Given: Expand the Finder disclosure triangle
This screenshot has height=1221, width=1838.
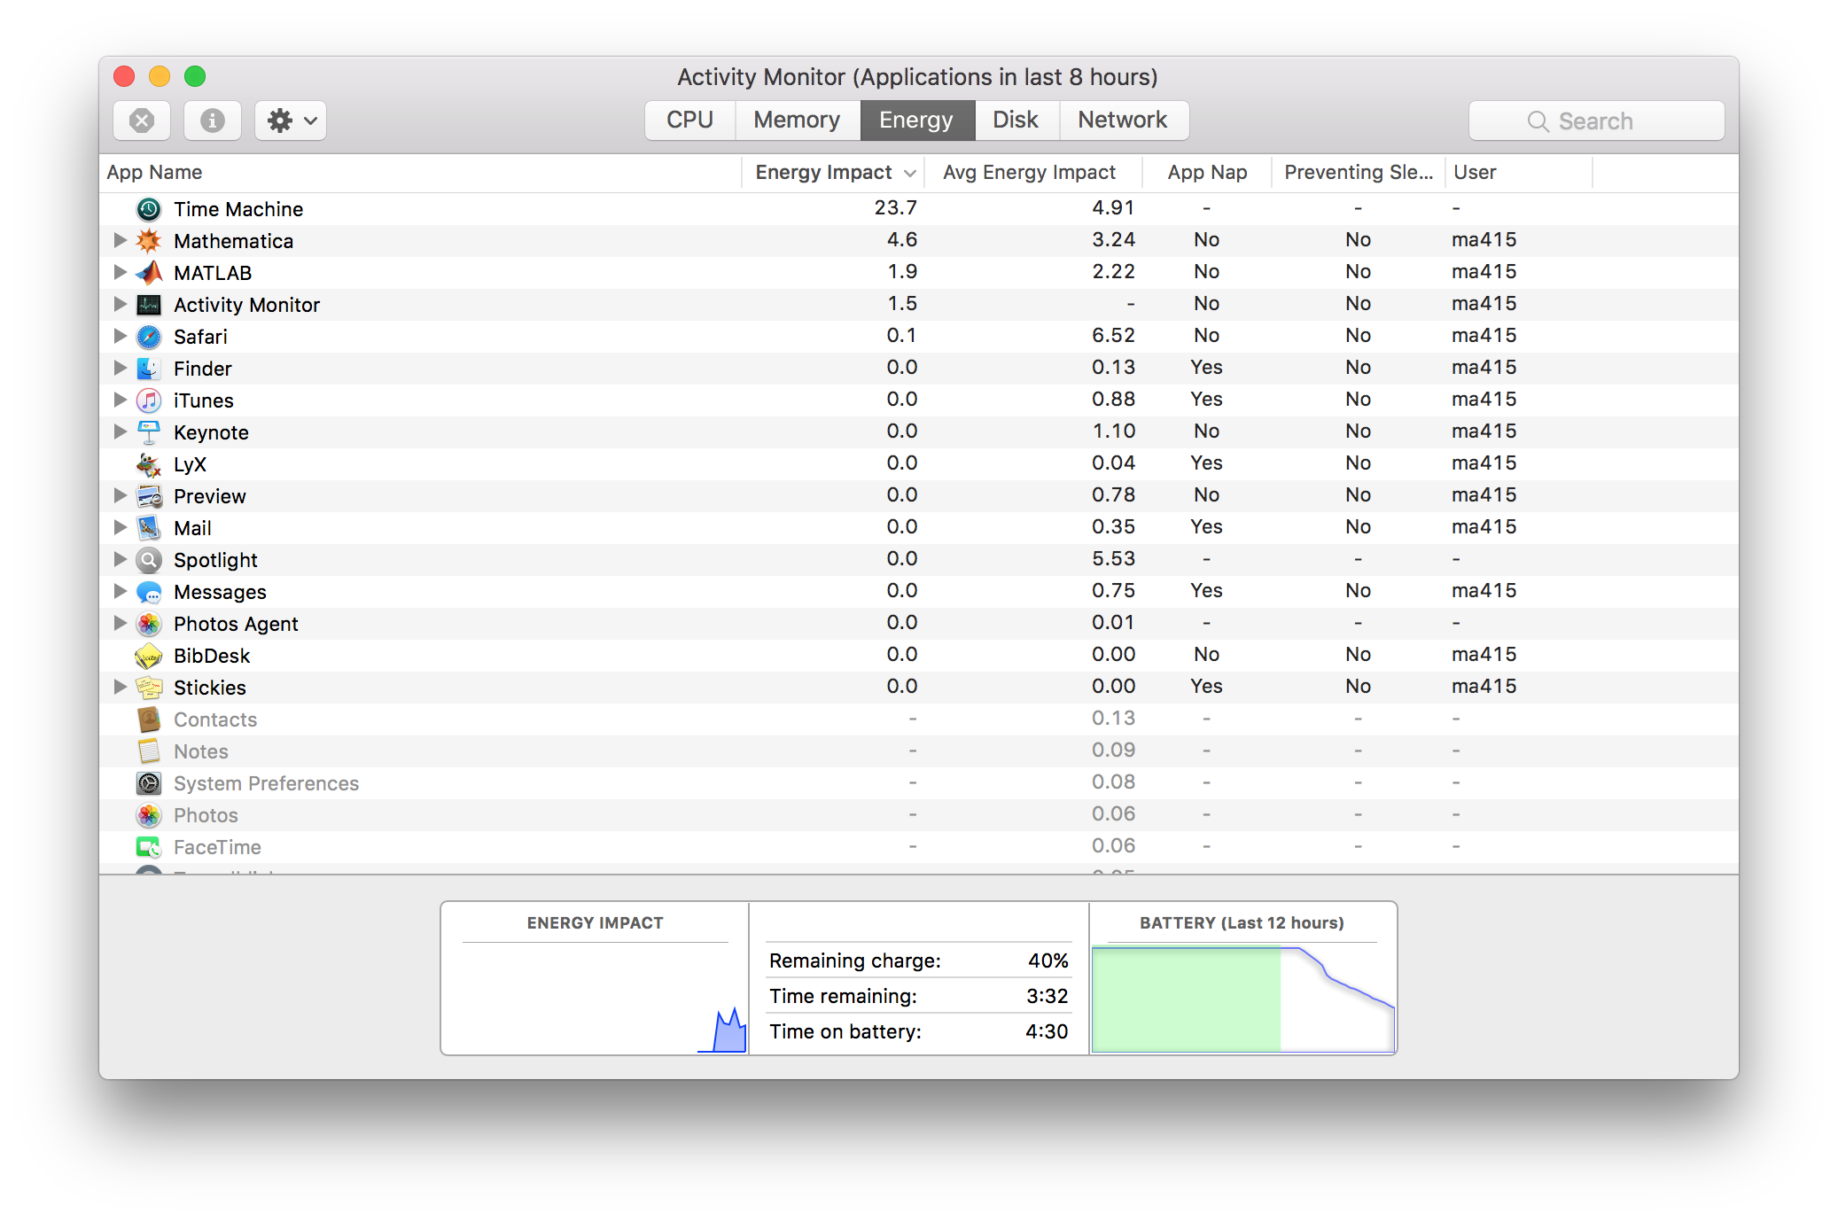Looking at the screenshot, I should 120,368.
